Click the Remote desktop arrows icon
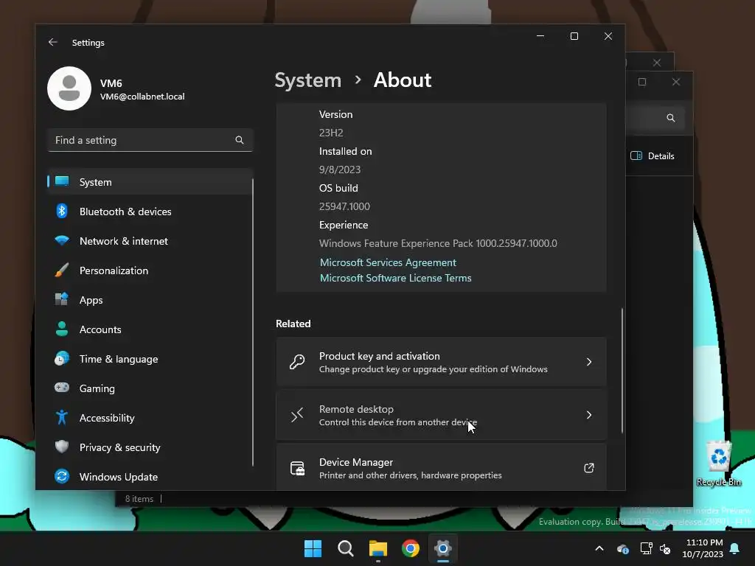This screenshot has height=566, width=755. point(297,415)
